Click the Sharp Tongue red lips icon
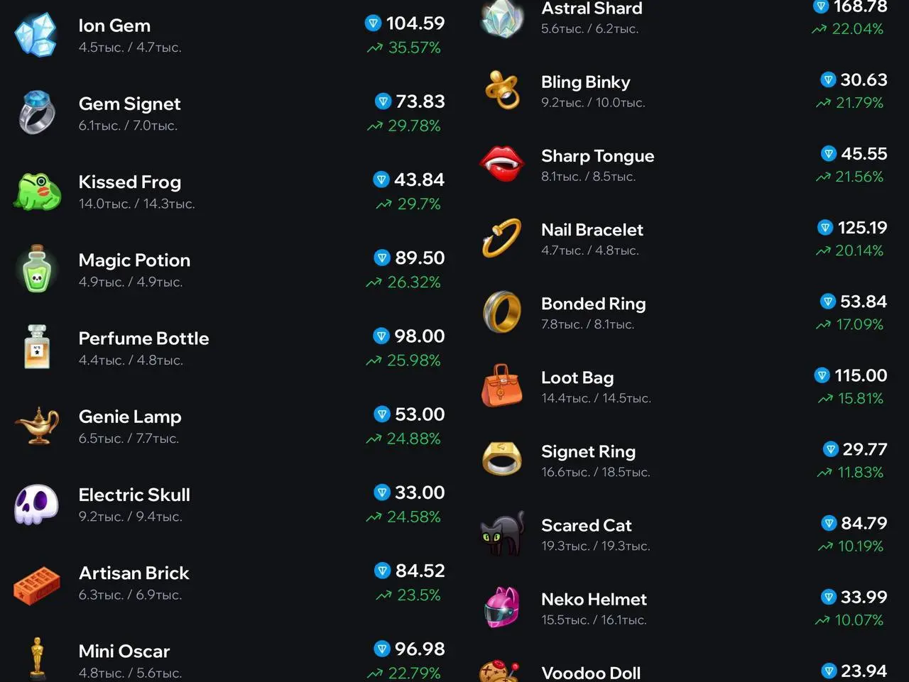 tap(502, 164)
